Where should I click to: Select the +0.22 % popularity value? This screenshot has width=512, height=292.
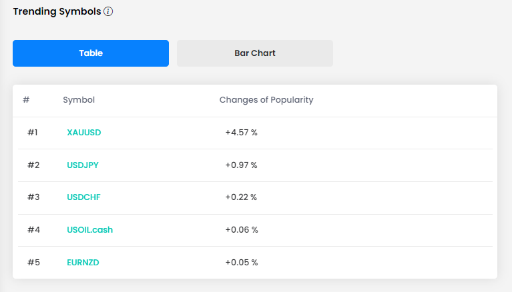241,197
